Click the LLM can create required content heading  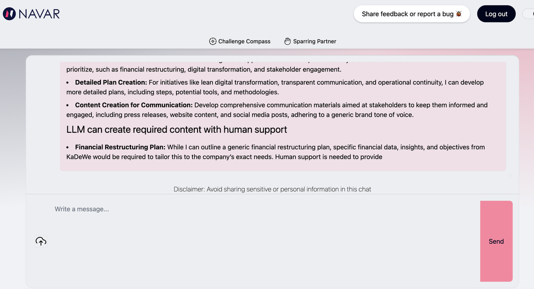pos(176,130)
